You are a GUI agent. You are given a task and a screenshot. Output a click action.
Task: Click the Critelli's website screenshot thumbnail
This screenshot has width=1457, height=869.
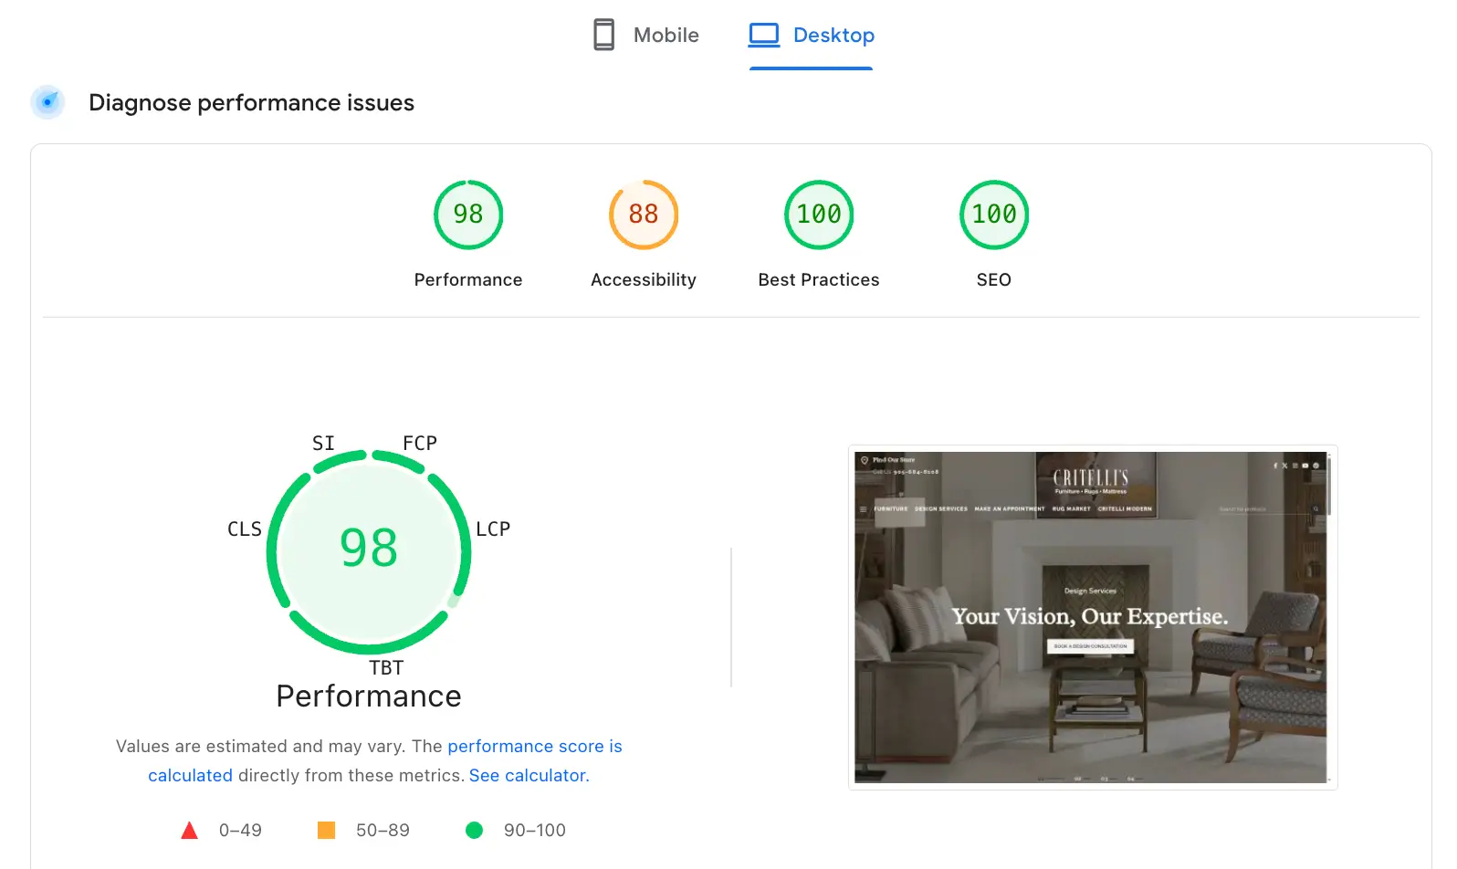point(1092,617)
